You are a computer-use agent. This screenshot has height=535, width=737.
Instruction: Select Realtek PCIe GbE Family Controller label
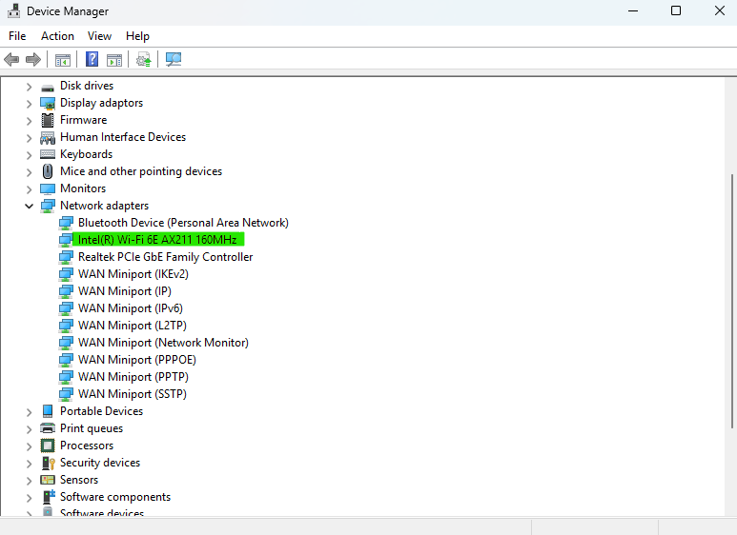166,257
